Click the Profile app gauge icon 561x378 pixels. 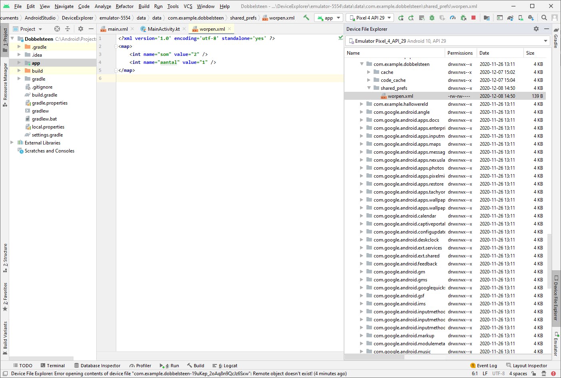tap(452, 18)
